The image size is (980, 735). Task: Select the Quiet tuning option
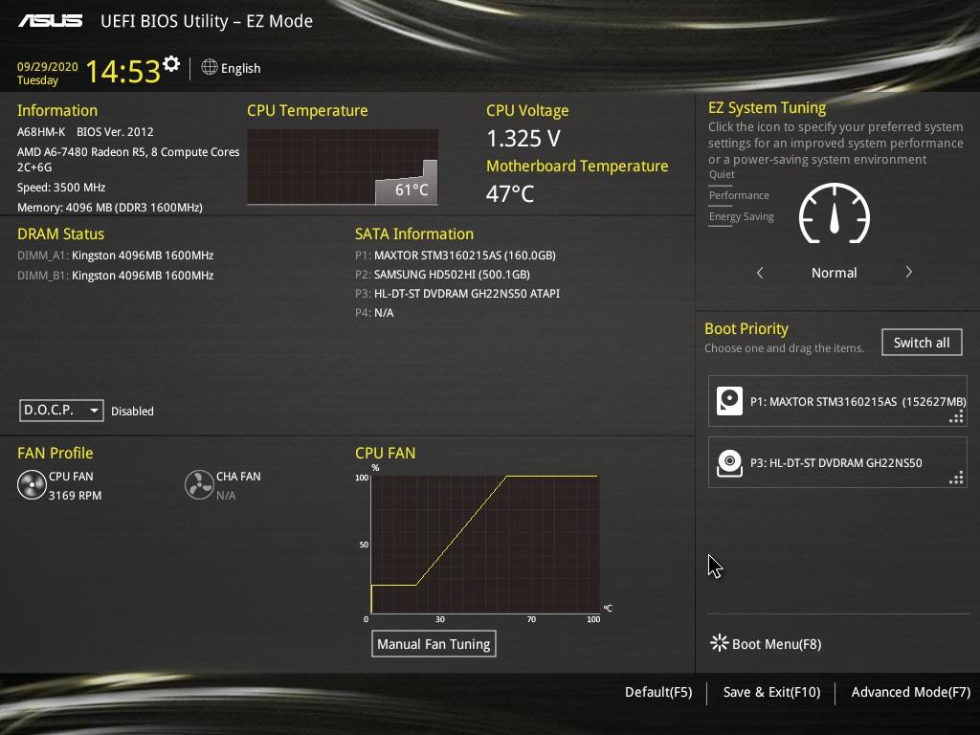coord(722,174)
